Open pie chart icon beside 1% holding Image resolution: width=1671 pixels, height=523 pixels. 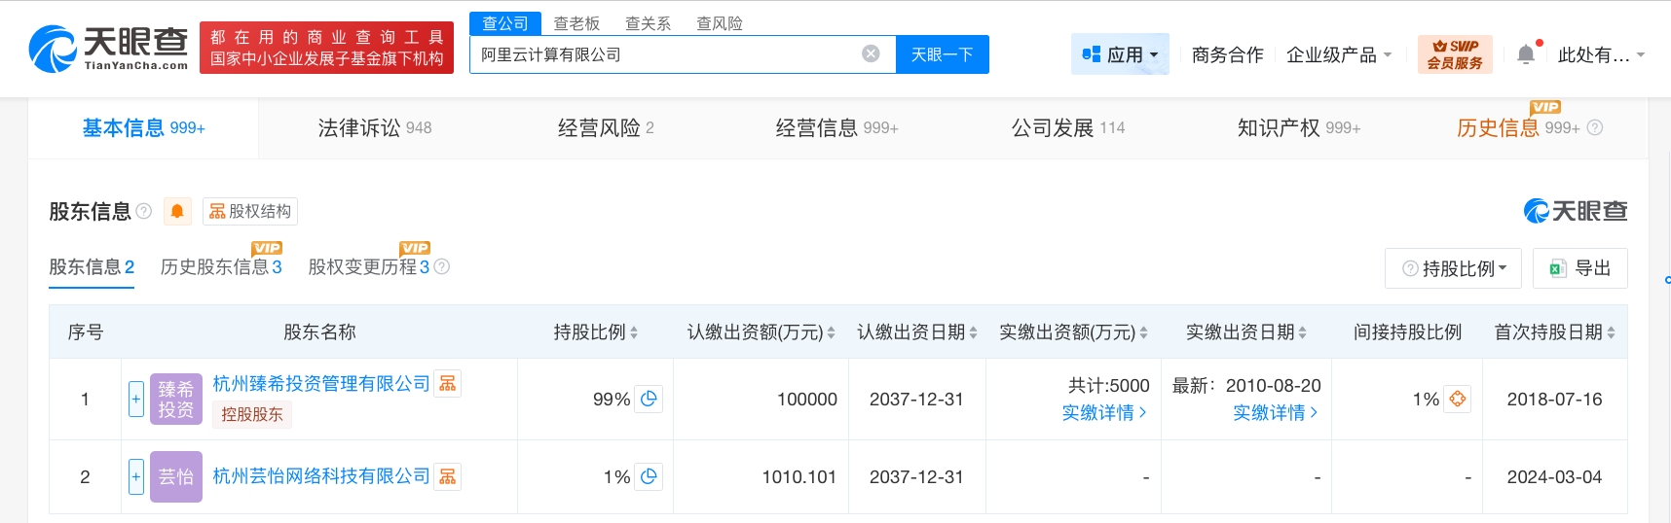[x=650, y=476]
